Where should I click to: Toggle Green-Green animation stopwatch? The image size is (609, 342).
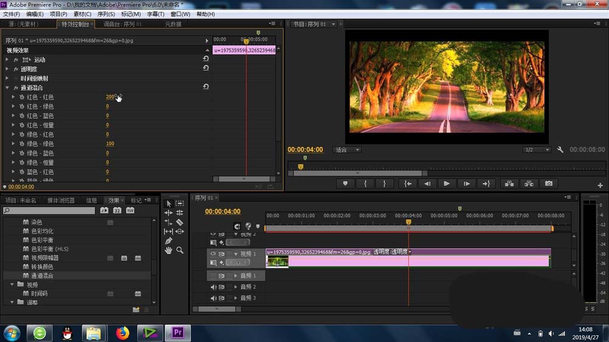click(x=22, y=144)
